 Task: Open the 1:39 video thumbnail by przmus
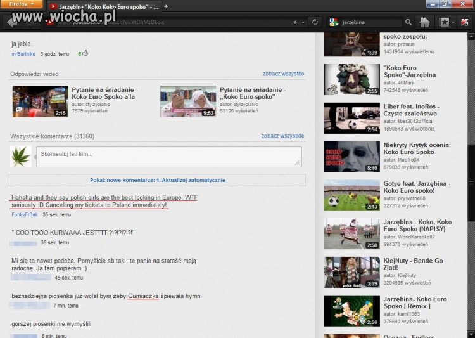pos(351,44)
